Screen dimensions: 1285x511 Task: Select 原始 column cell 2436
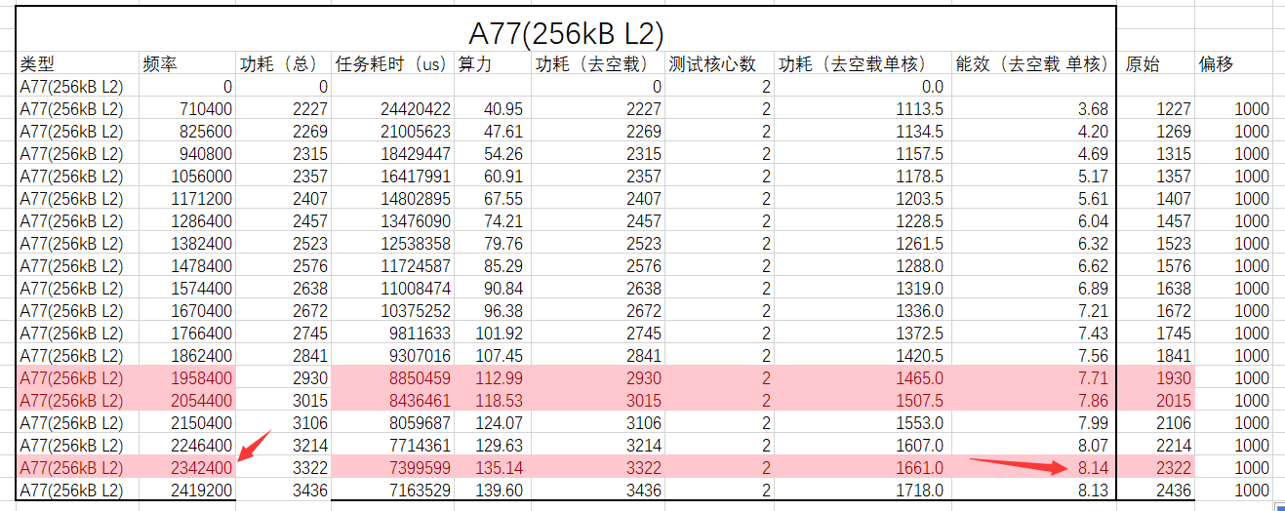1157,491
